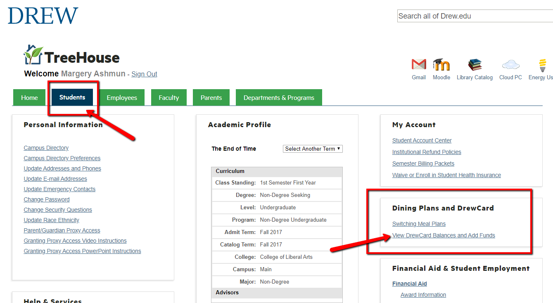The width and height of the screenshot is (553, 303).
Task: Open the Campus Directory link
Action: click(46, 148)
